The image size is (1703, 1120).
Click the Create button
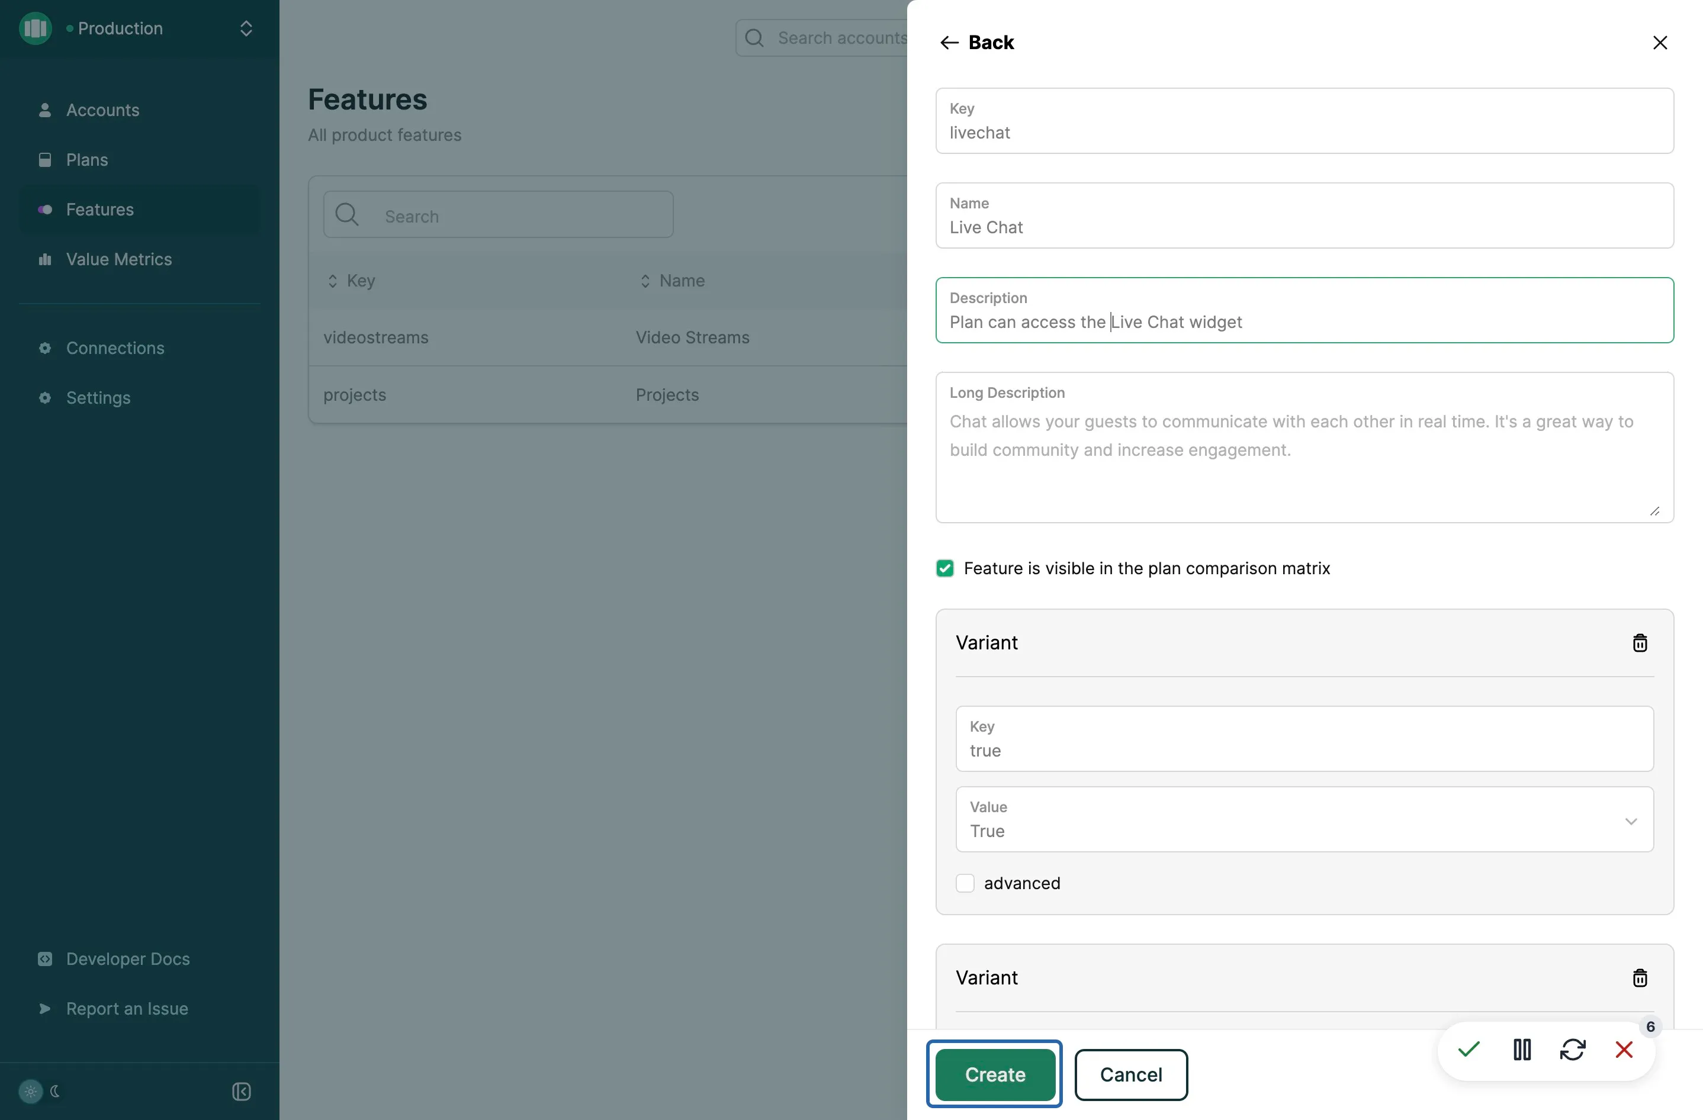(995, 1074)
